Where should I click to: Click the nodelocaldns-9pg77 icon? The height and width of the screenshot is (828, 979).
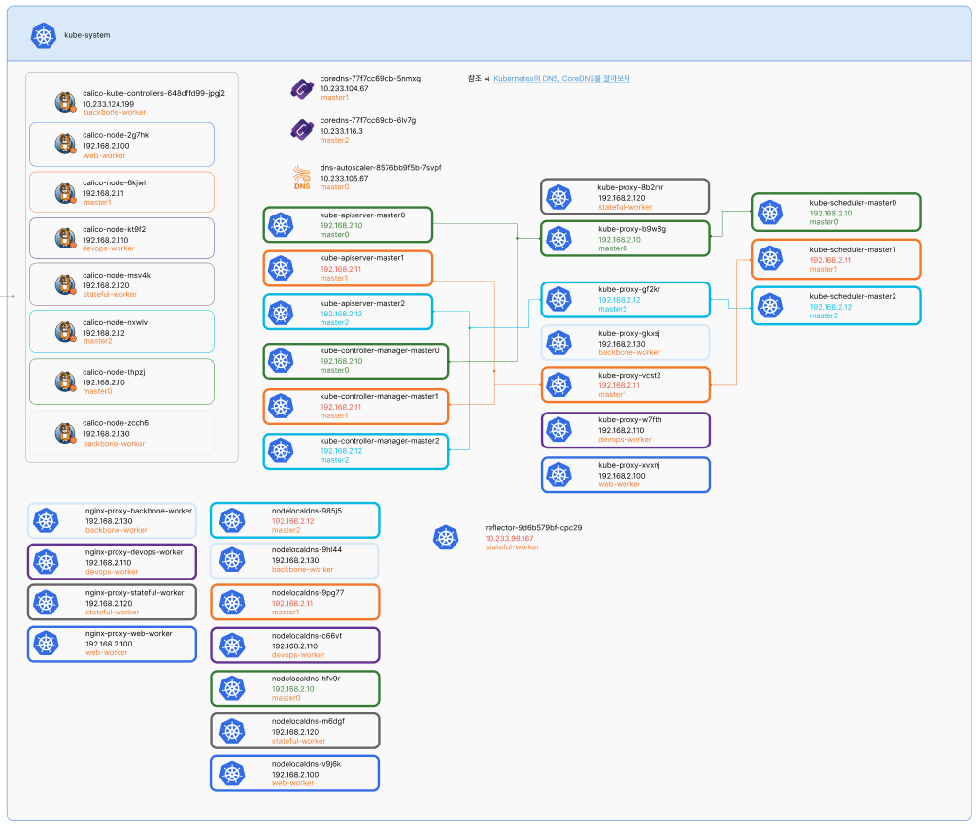(x=232, y=603)
